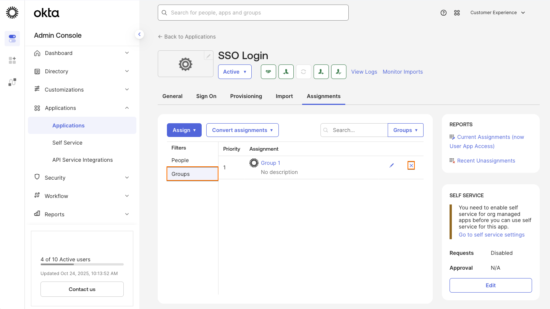Click the apps grid icon near Customer Experience
This screenshot has height=309, width=550.
[457, 13]
